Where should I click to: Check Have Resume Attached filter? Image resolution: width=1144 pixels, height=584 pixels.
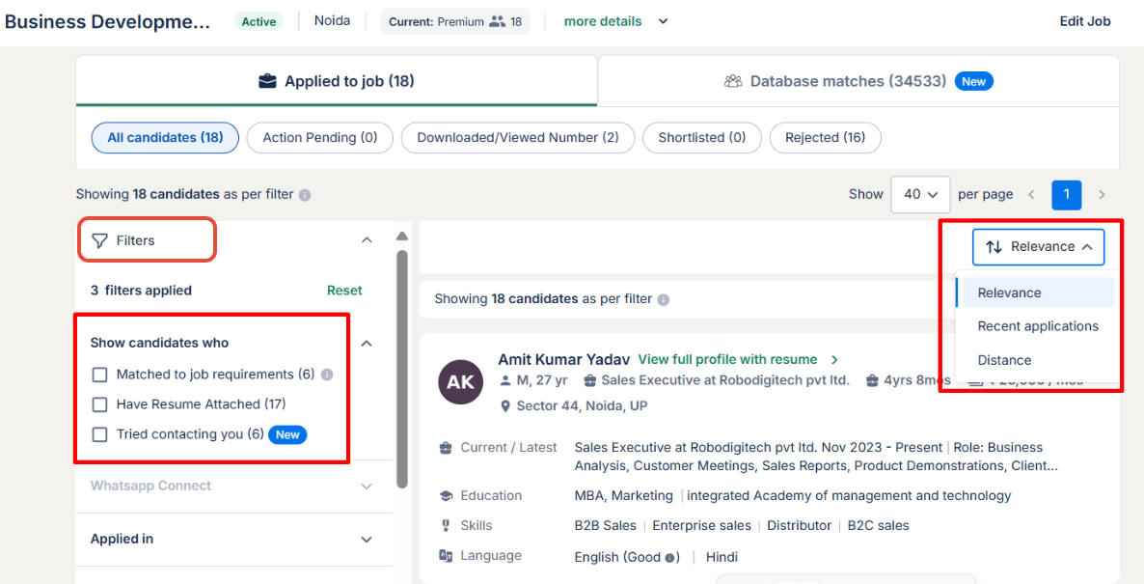[x=99, y=404]
